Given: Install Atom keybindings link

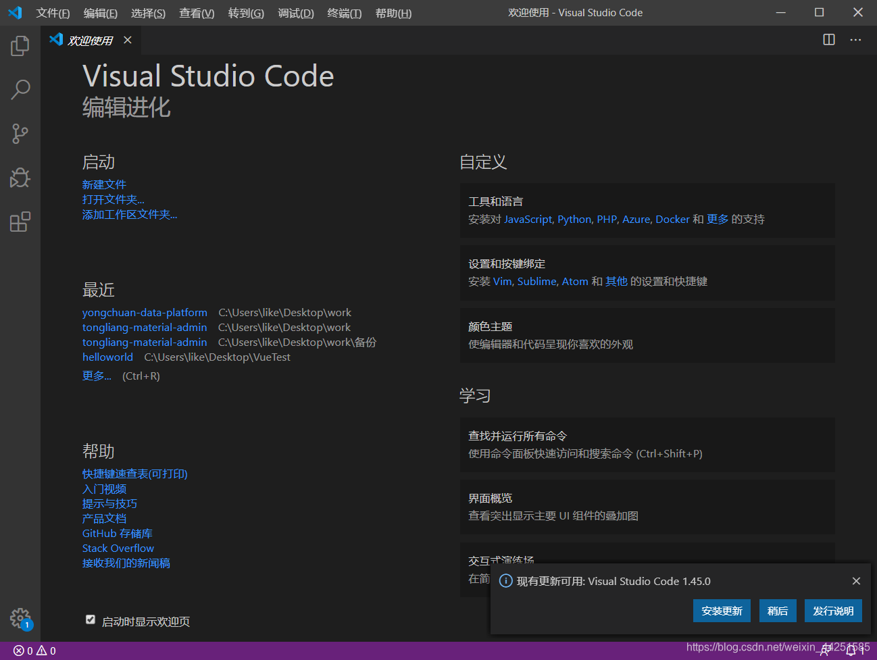Looking at the screenshot, I should click(575, 281).
